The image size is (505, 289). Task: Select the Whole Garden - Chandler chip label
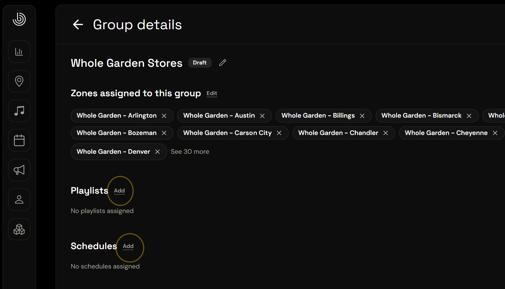click(339, 133)
